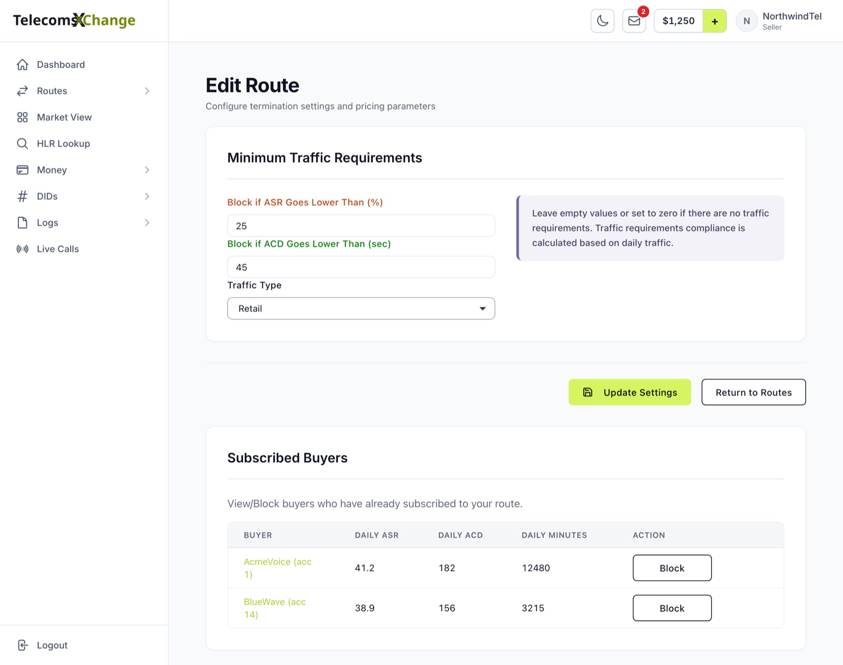843x665 pixels.
Task: Open AcmeVoice (acc 1) buyer link
Action: (278, 568)
